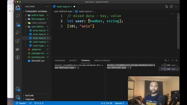The height and width of the screenshot is (105, 187).
Task: Split the editor to the right
Action: 171,6
